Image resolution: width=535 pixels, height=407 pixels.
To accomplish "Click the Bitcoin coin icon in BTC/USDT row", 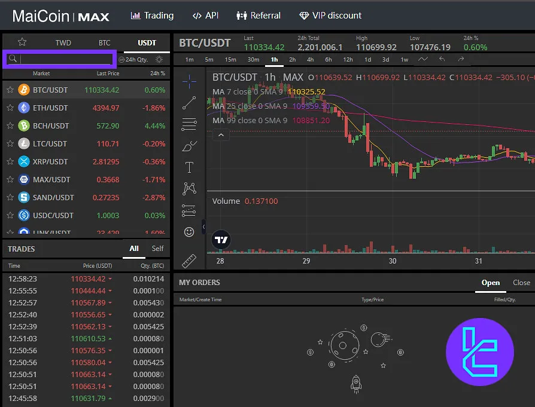I will pyautogui.click(x=24, y=90).
